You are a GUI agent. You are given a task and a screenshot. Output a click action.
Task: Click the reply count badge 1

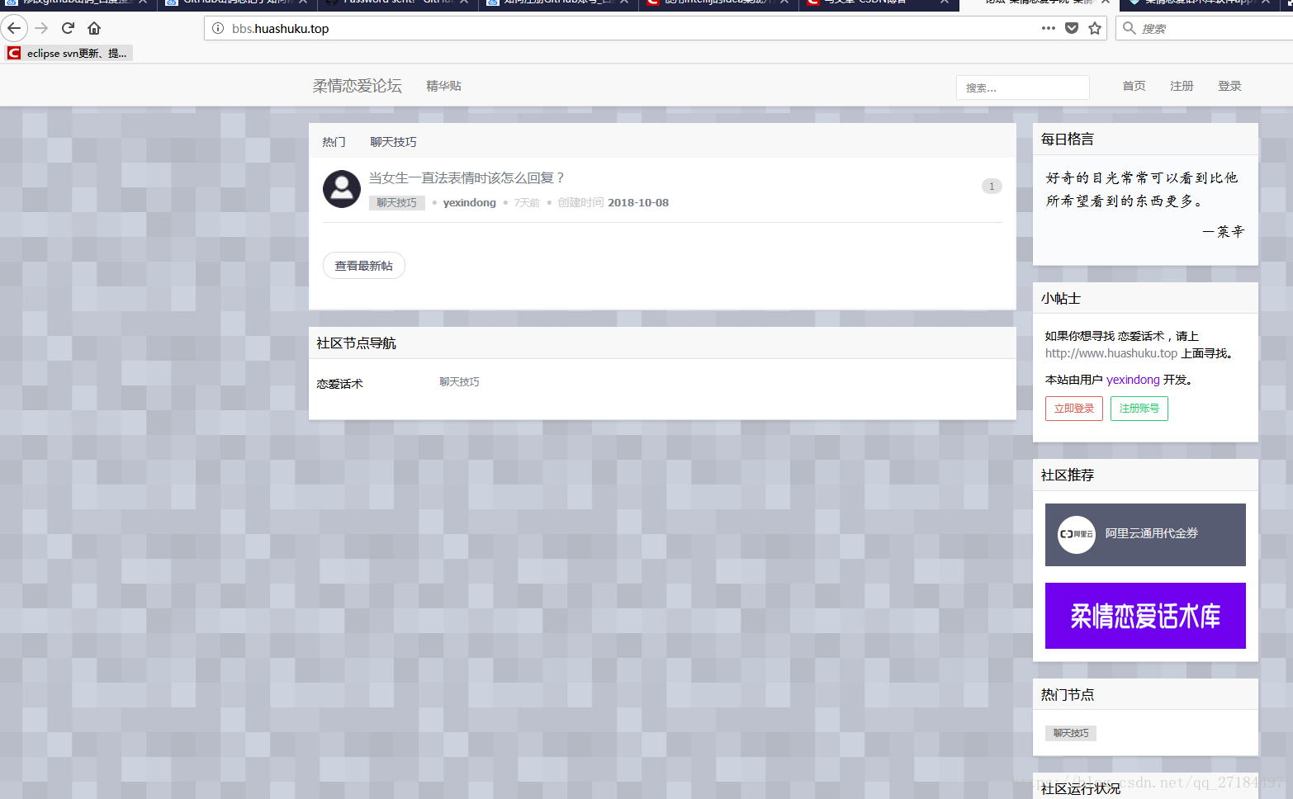[x=992, y=186]
